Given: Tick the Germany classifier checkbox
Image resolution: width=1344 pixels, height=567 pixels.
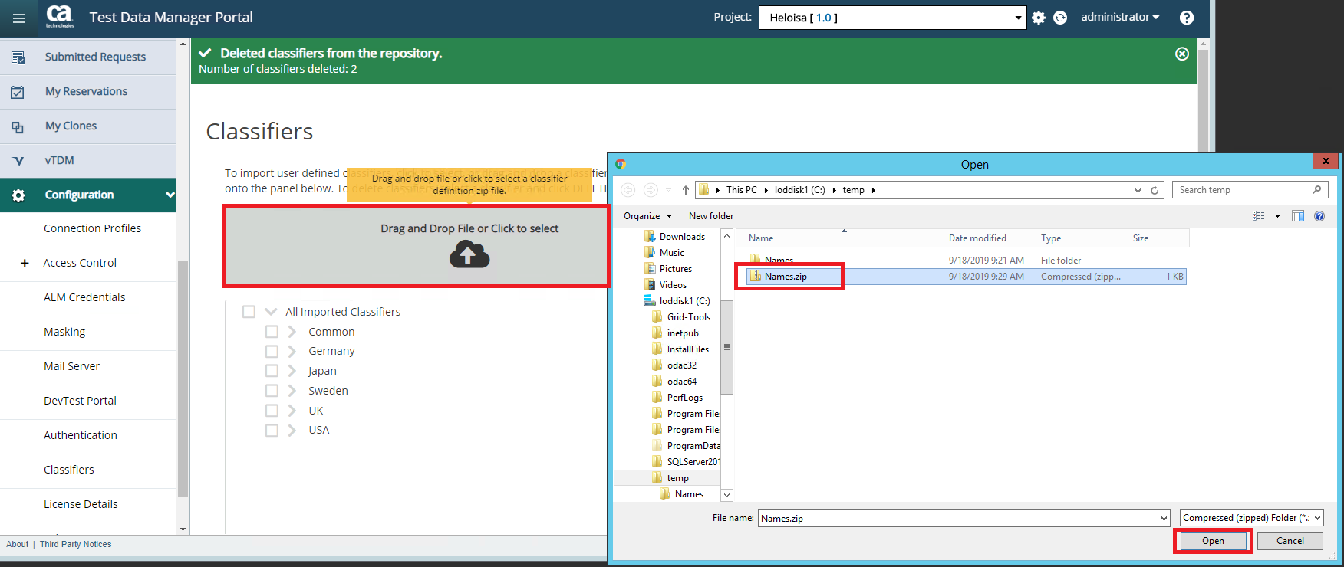Looking at the screenshot, I should (272, 351).
